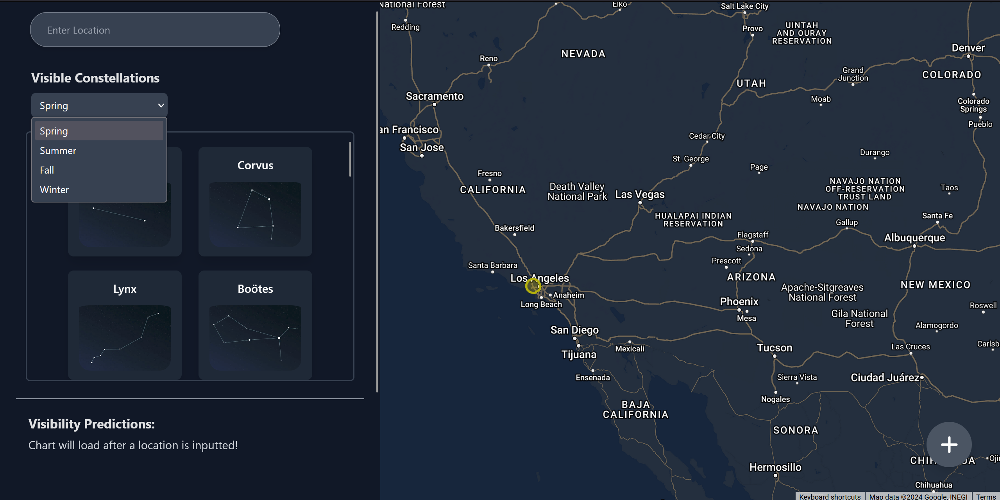
Task: Choose Fall in the season dropdown
Action: [47, 170]
